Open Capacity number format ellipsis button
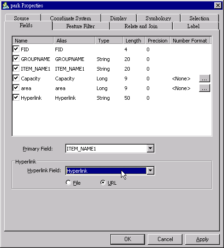224x248 pixels. click(205, 79)
